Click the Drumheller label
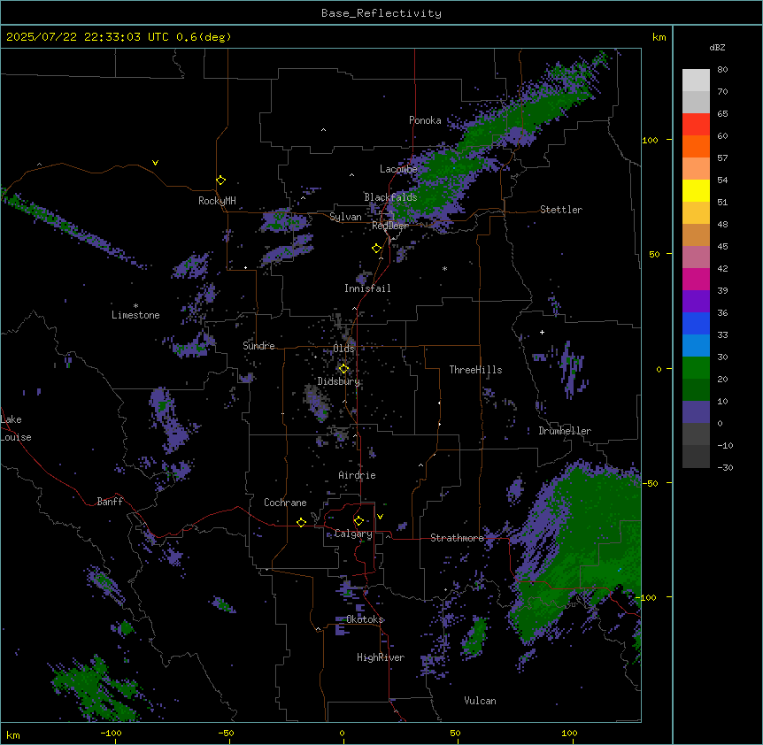 coord(565,431)
